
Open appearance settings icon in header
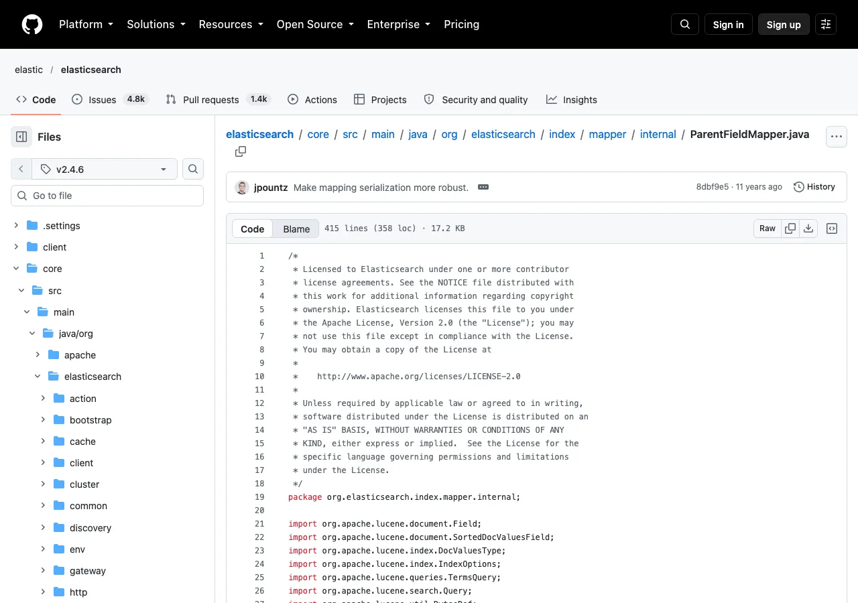[x=826, y=24]
